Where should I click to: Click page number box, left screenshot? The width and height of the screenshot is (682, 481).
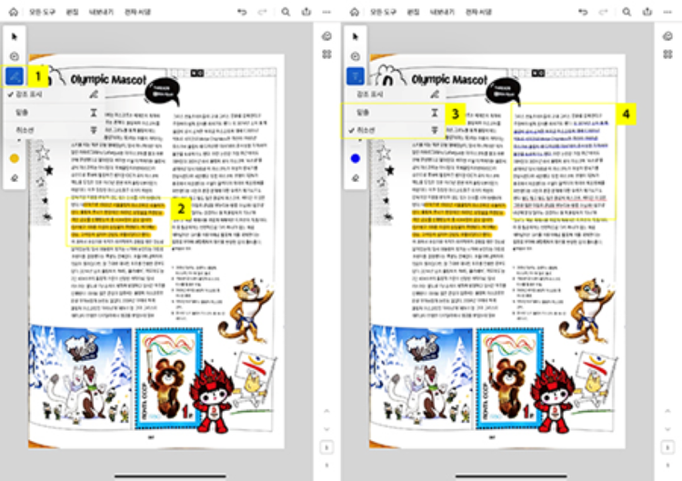(x=326, y=447)
